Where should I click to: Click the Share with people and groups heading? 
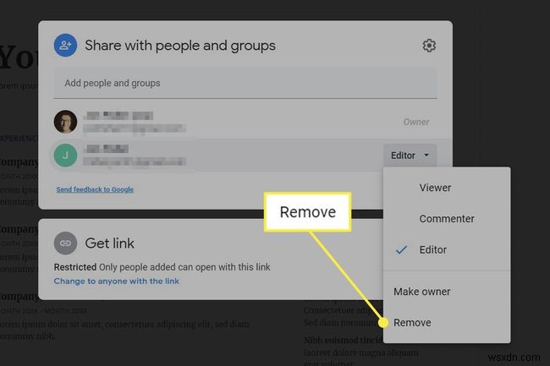click(180, 46)
